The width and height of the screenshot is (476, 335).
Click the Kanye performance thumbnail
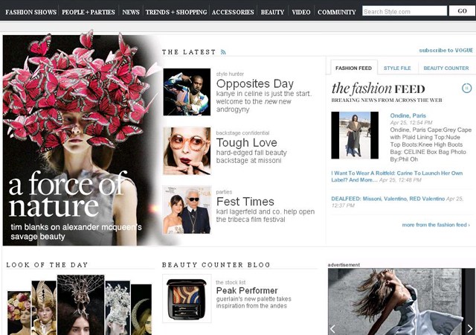(x=187, y=92)
